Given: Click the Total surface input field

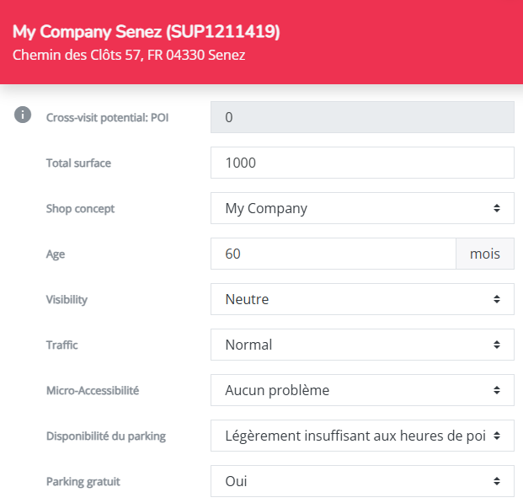Looking at the screenshot, I should 362,163.
